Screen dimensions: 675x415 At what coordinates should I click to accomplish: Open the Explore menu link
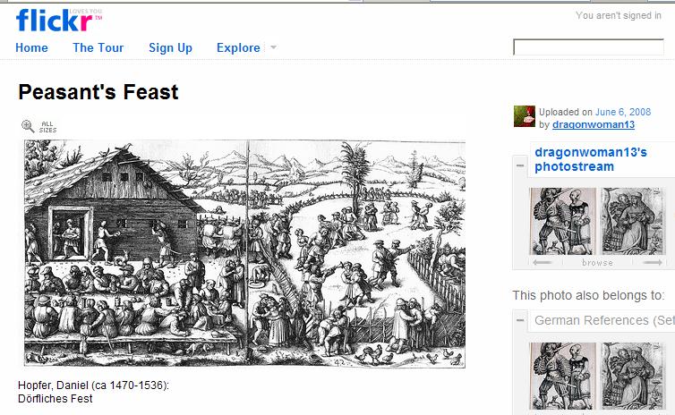[238, 47]
